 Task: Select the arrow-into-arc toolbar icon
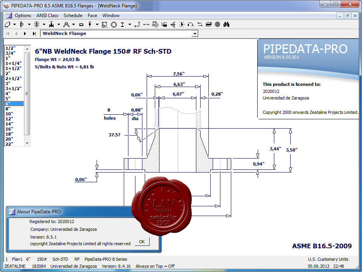click(173, 24)
